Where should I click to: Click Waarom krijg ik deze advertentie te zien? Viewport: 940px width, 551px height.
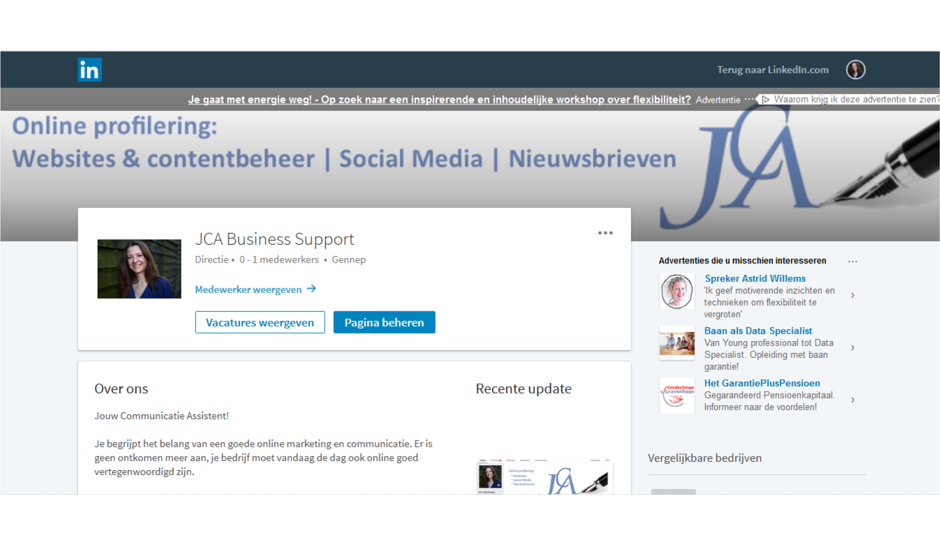(x=856, y=99)
